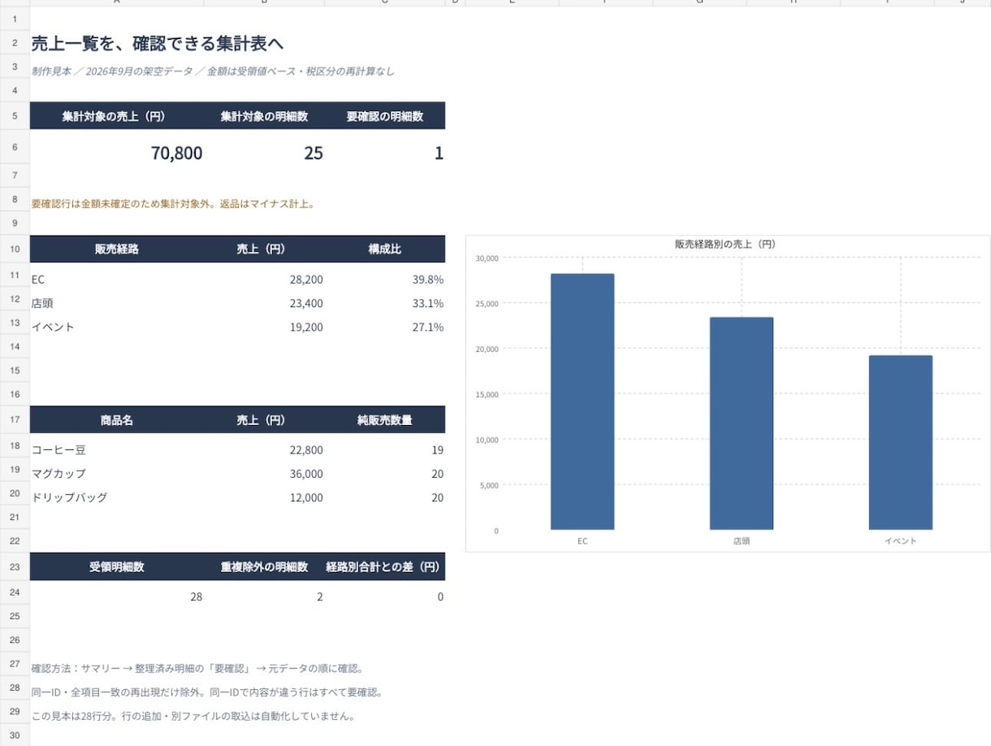Click the マグカップ sales value 36,000

pyautogui.click(x=305, y=474)
